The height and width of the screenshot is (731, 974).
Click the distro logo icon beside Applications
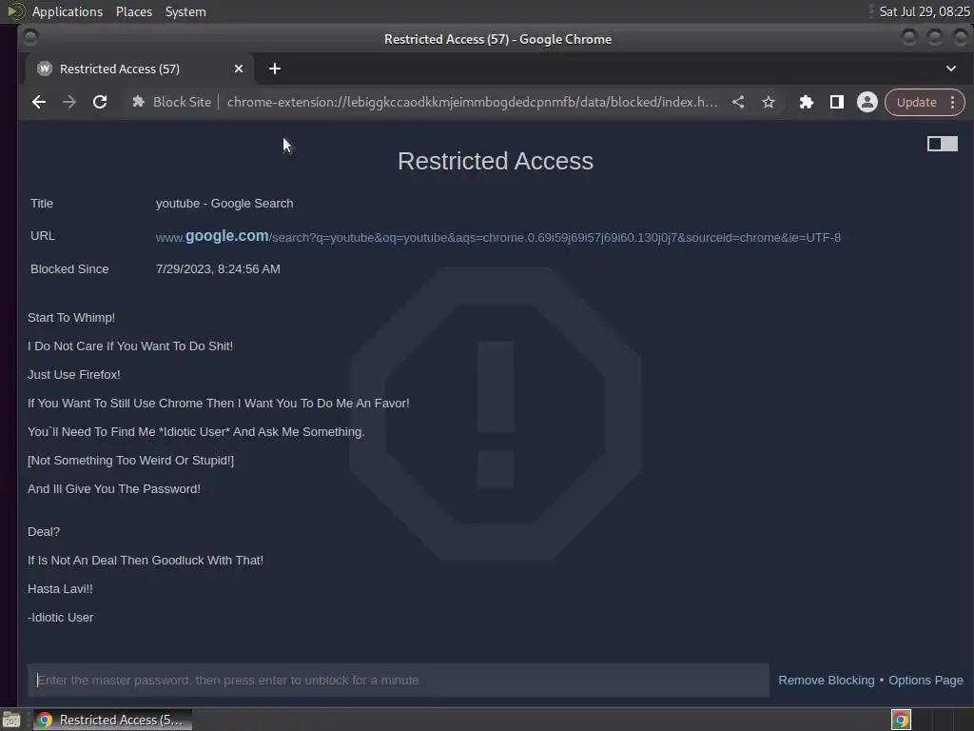[x=15, y=11]
